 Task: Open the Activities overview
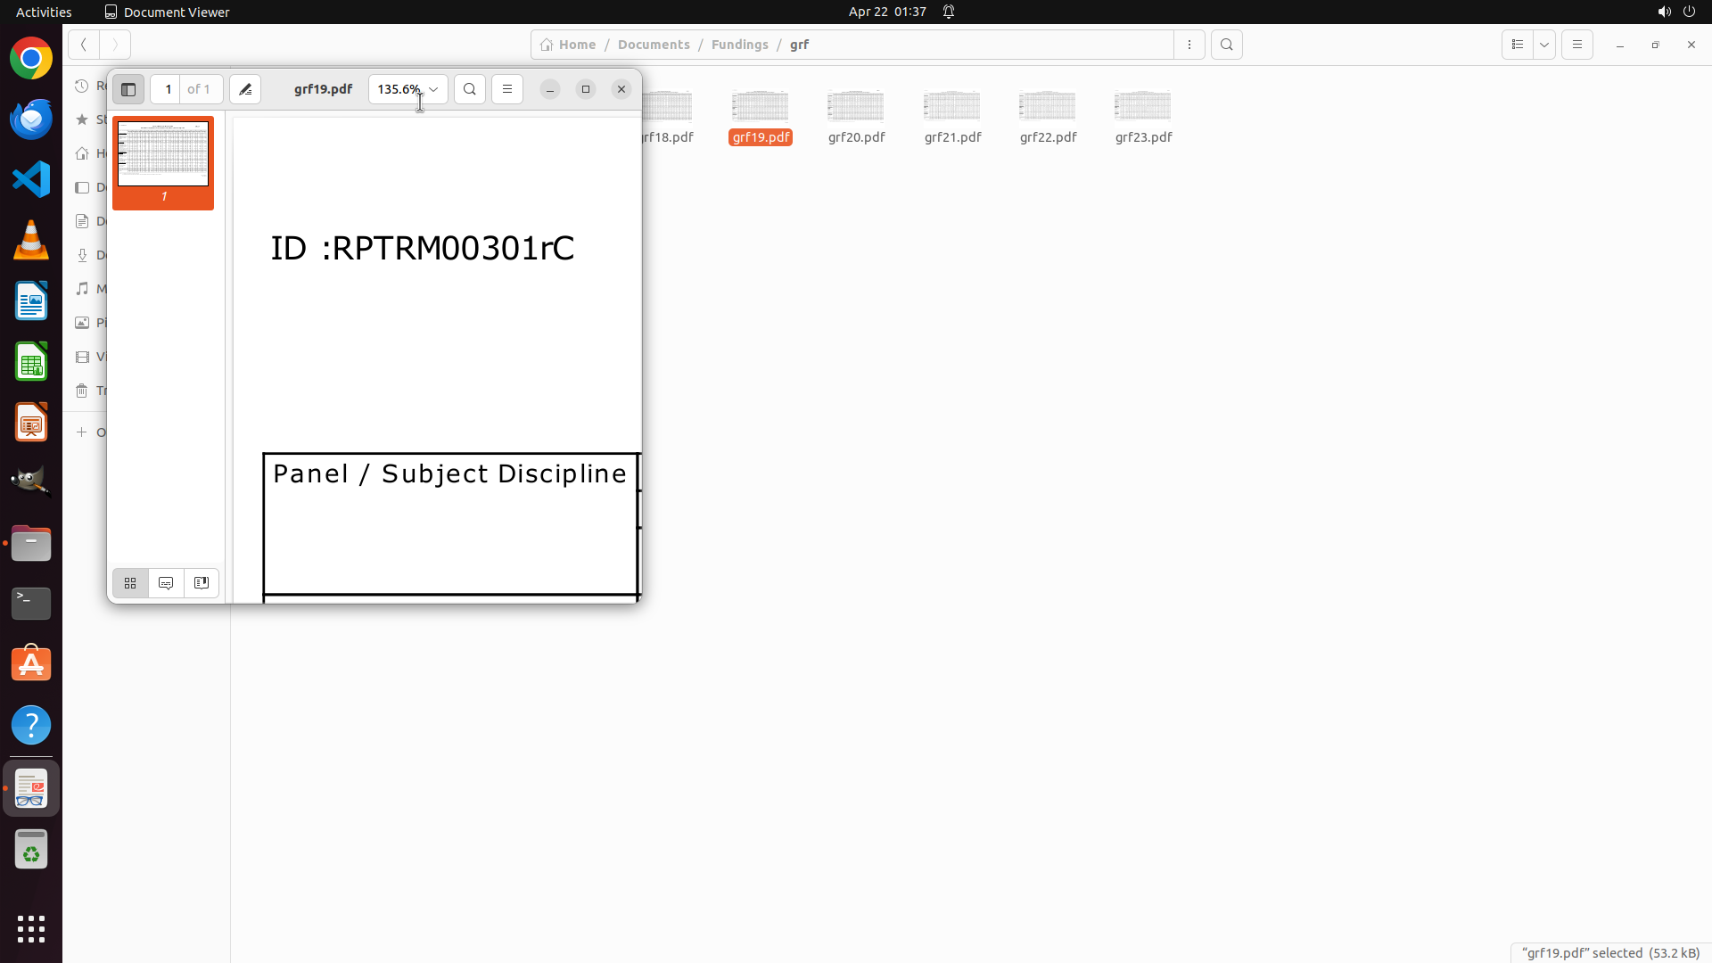(x=44, y=12)
